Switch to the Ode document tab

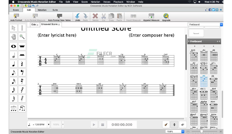33,24
